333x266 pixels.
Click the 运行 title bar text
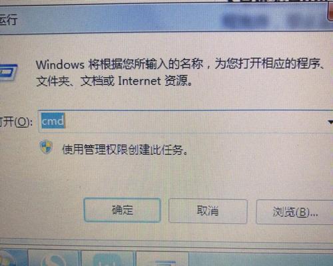coord(8,20)
